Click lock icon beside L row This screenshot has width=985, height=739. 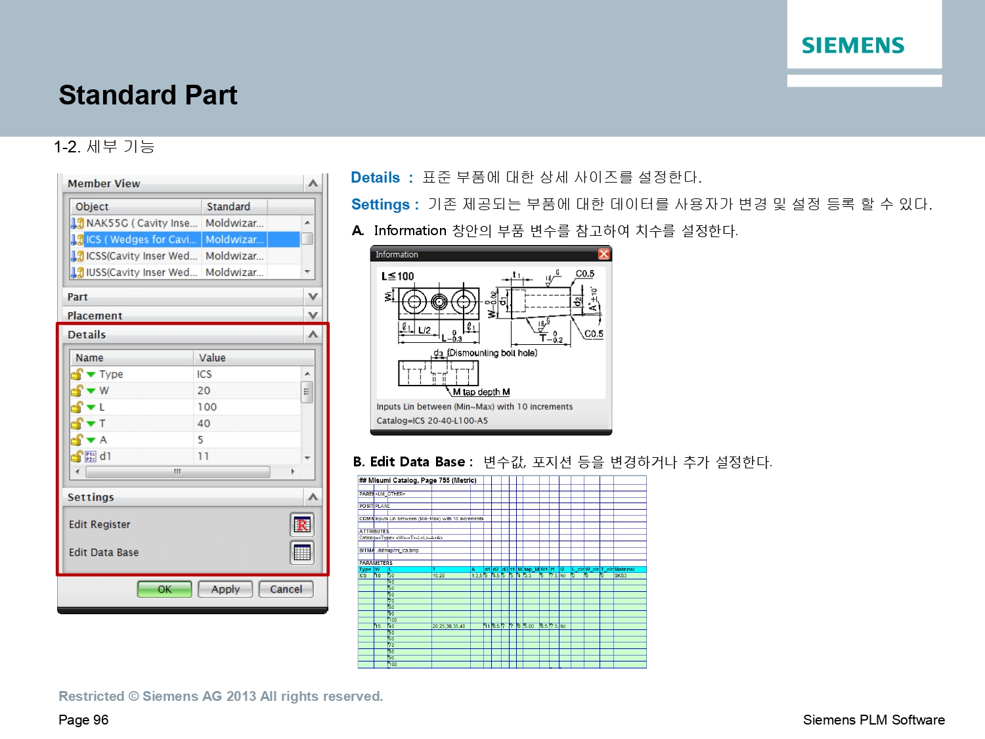click(77, 407)
